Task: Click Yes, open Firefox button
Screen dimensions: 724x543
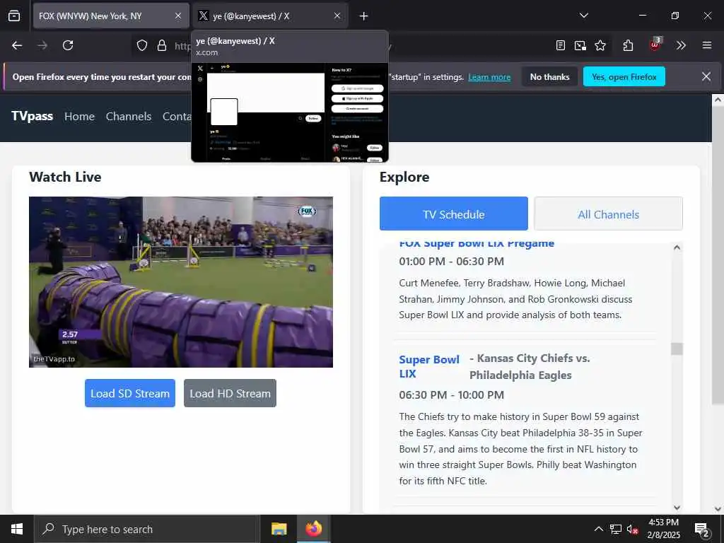Action: [624, 76]
